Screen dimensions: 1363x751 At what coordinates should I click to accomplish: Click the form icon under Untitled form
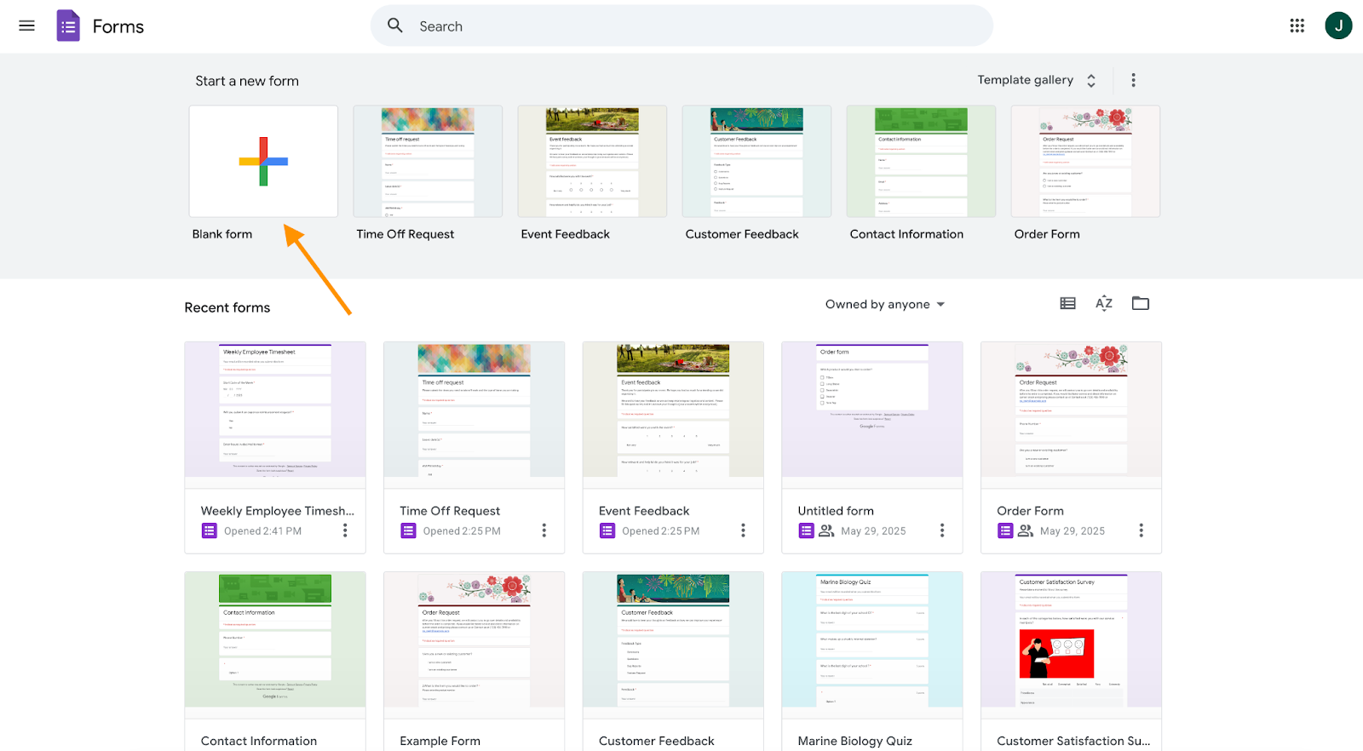pyautogui.click(x=807, y=530)
